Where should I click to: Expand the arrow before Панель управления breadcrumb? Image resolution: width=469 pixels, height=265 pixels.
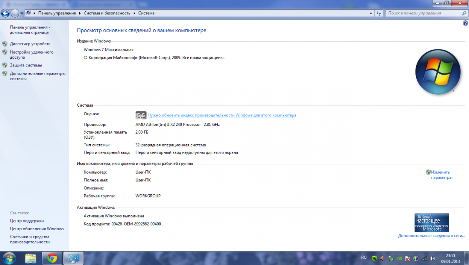point(35,13)
